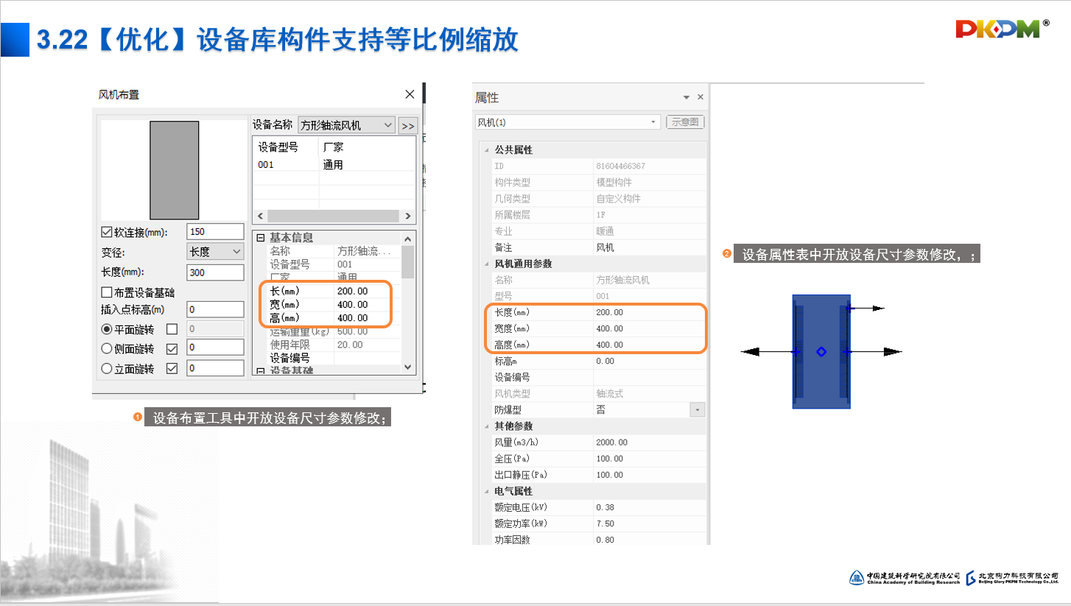The image size is (1071, 606).
Task: Click the 全压(Pa) value 100.00
Action: point(650,459)
